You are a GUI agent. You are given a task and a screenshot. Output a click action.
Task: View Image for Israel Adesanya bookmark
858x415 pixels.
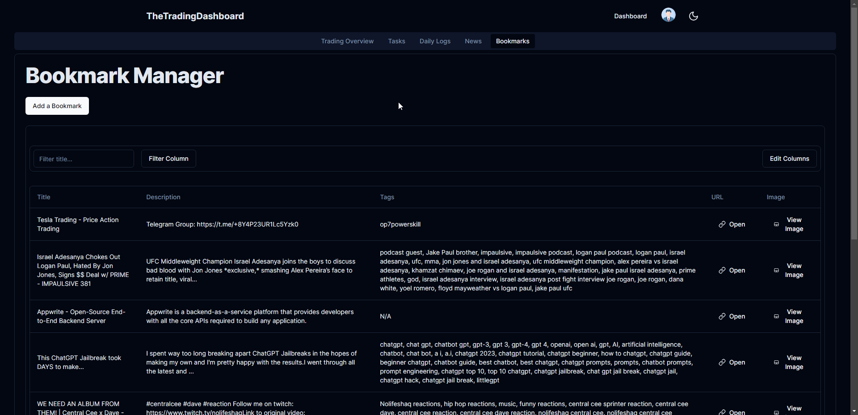789,270
